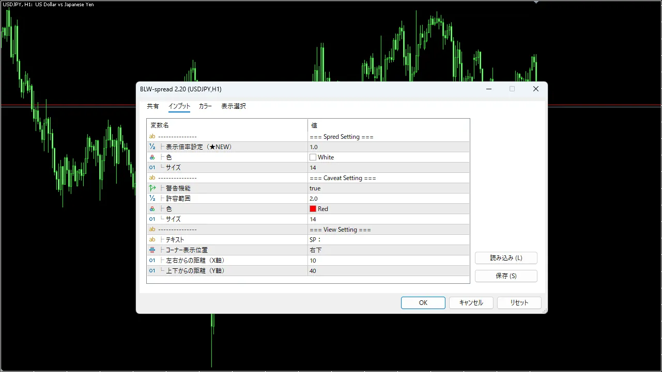Click the Red color swatch

(x=313, y=209)
